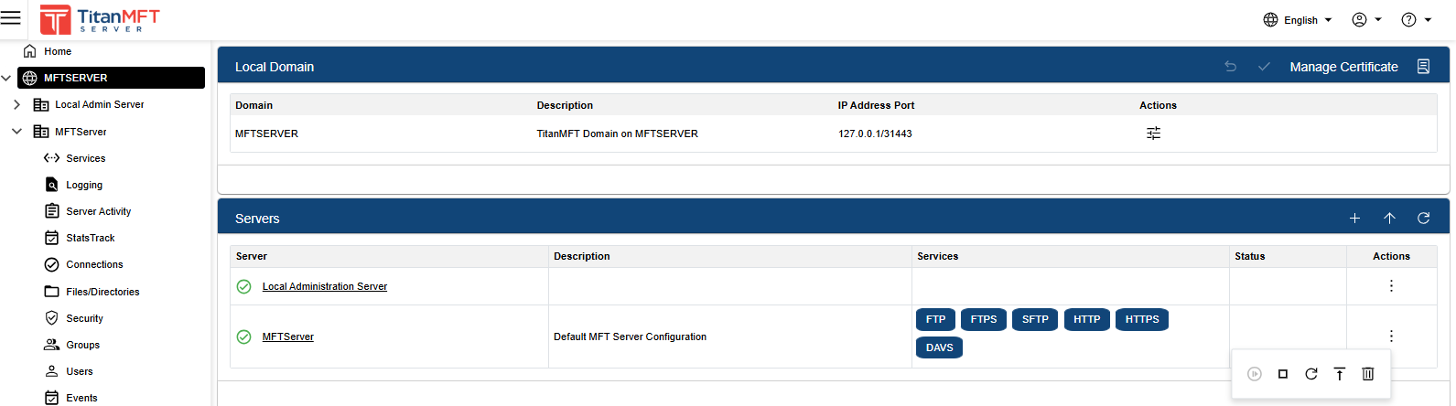Screen dimensions: 1456x406
Task: Click the upload arrow icon in popup
Action: click(1340, 374)
